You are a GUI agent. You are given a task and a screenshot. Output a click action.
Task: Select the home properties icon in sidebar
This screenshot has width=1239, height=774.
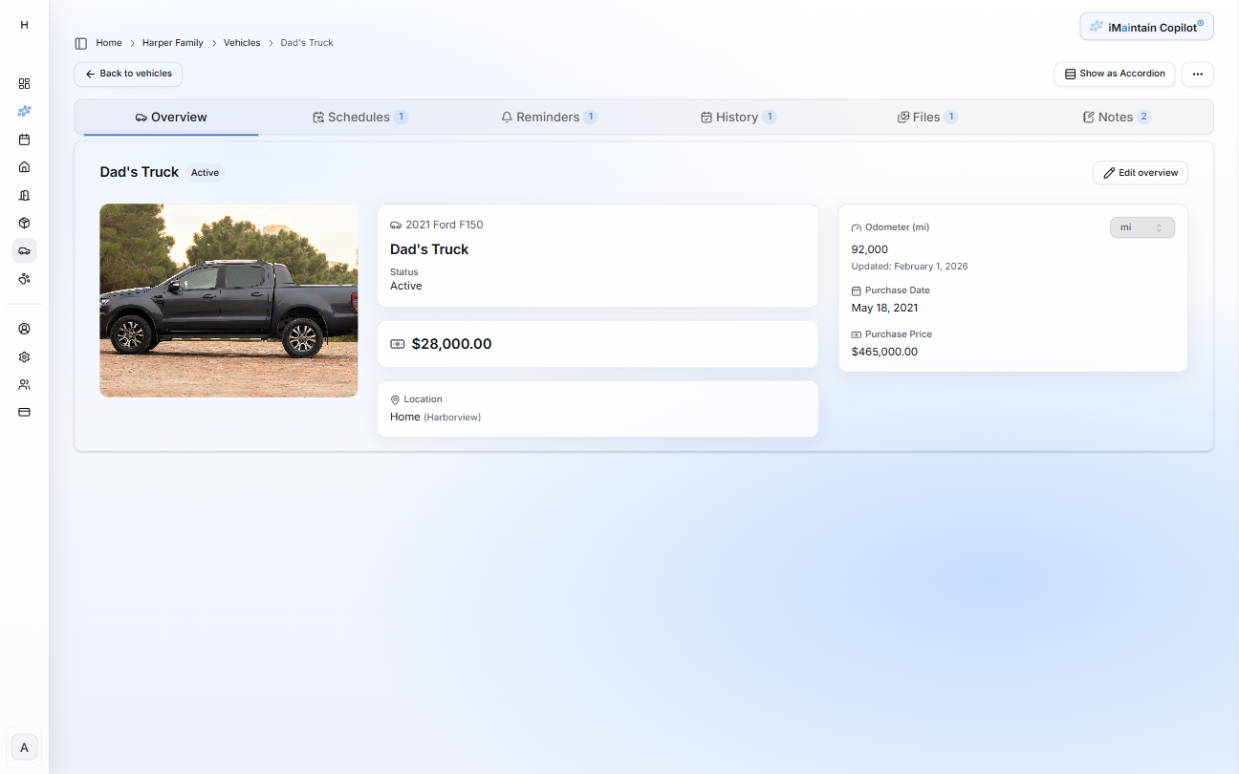click(x=24, y=166)
